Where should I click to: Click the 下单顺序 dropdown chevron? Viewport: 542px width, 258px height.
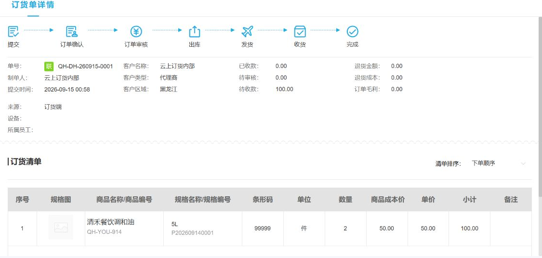coord(523,163)
